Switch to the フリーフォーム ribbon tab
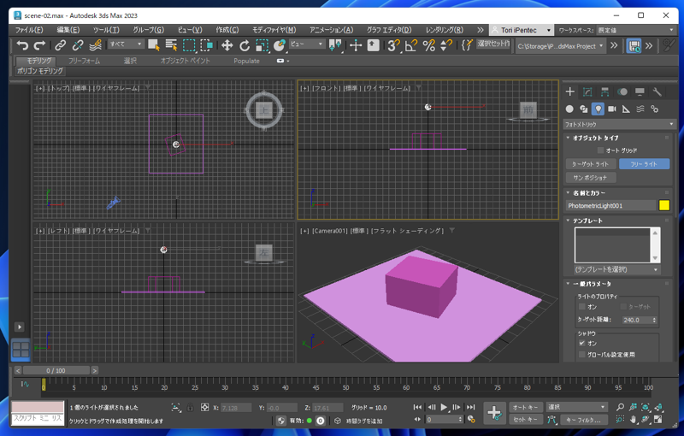 pyautogui.click(x=84, y=62)
